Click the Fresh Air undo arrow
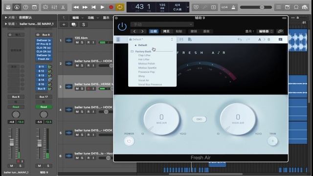The height and width of the screenshot is (176, 313). 240,40
